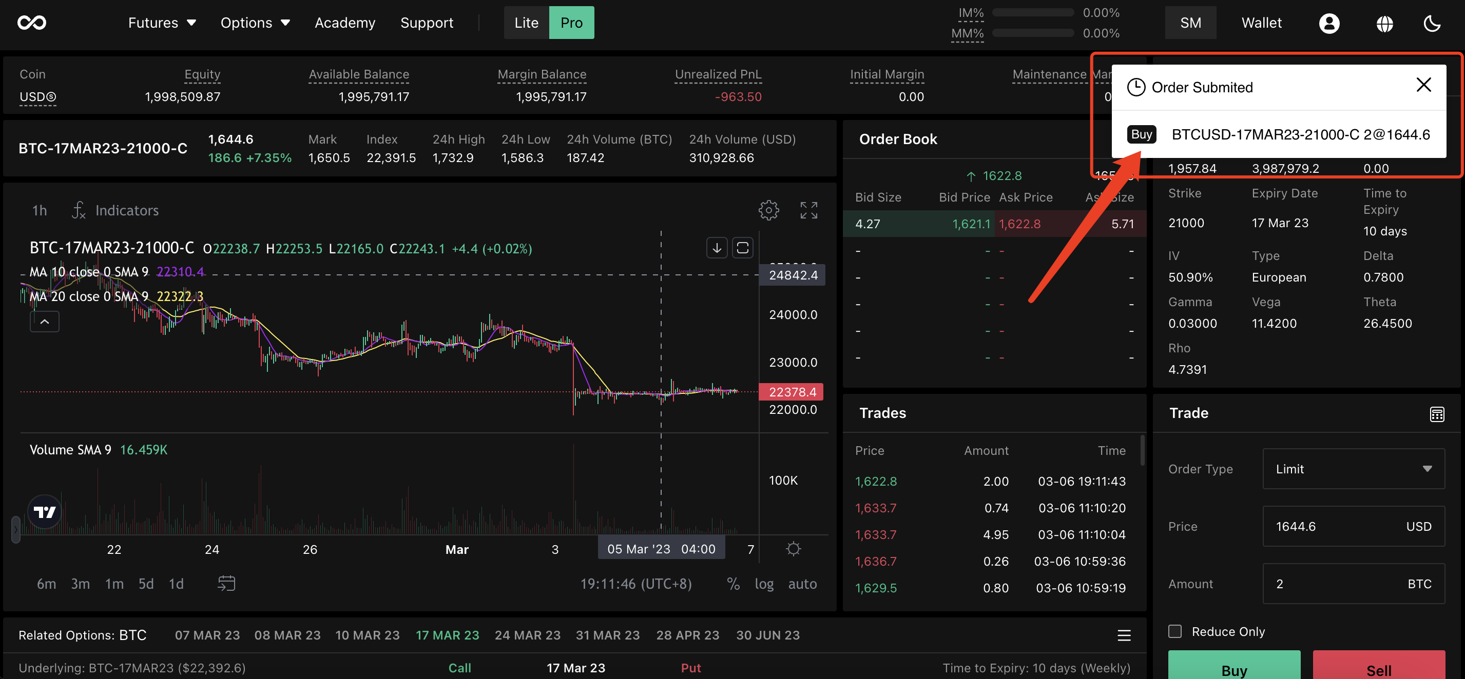Close the Order Submitted notification
The width and height of the screenshot is (1465, 679).
click(x=1423, y=85)
